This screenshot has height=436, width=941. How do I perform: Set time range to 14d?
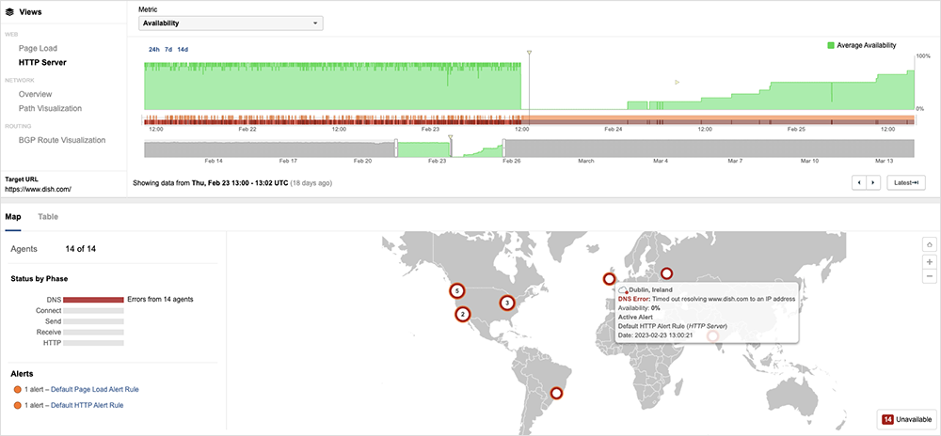click(183, 49)
